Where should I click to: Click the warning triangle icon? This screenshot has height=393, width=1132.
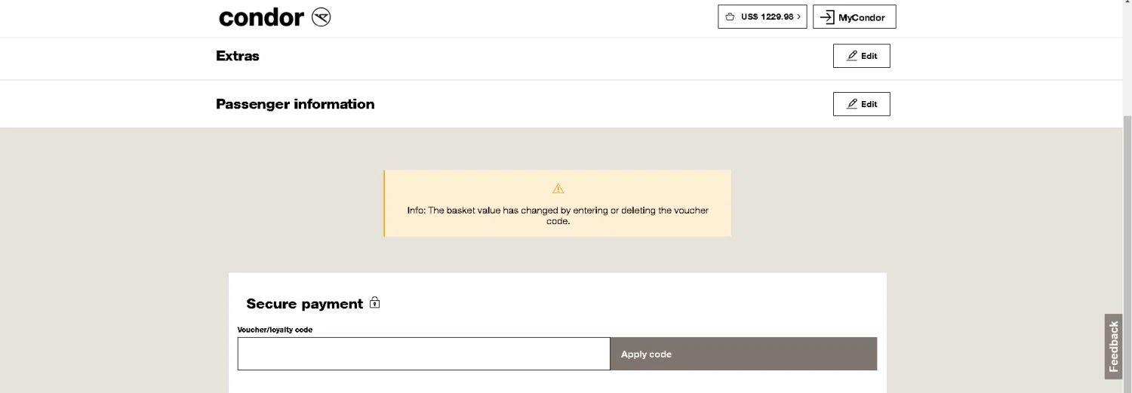click(x=558, y=188)
